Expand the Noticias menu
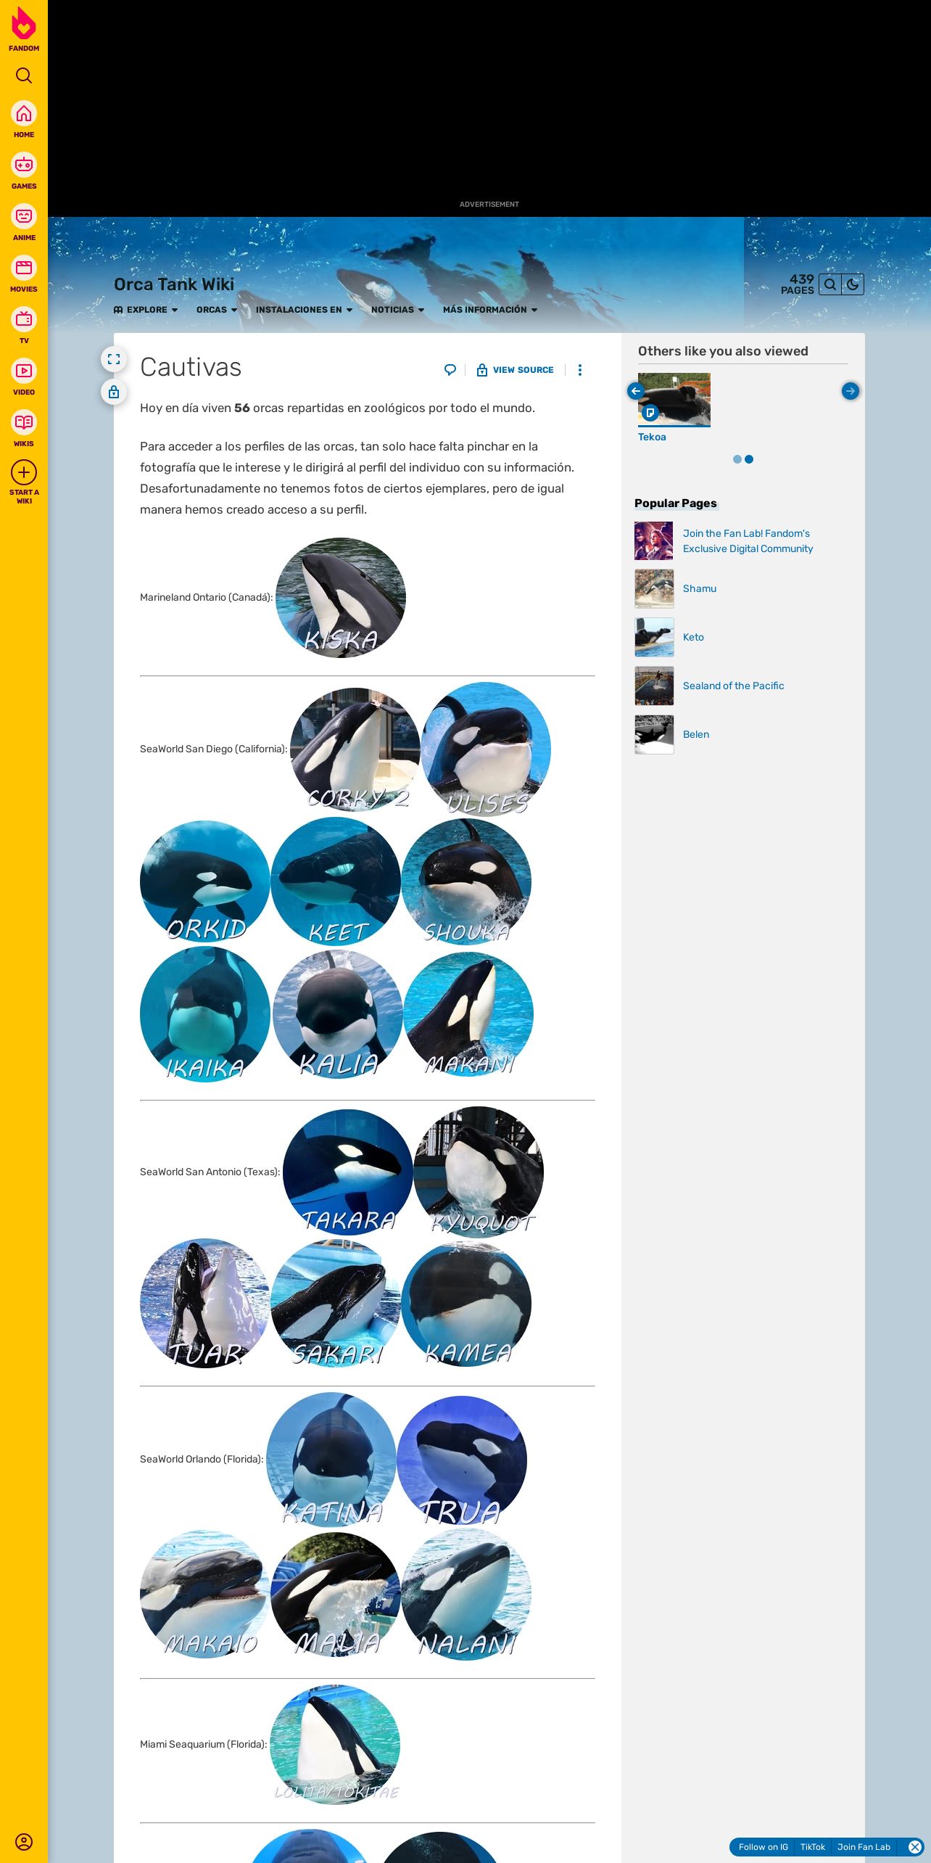Image resolution: width=931 pixels, height=1863 pixels. [397, 310]
